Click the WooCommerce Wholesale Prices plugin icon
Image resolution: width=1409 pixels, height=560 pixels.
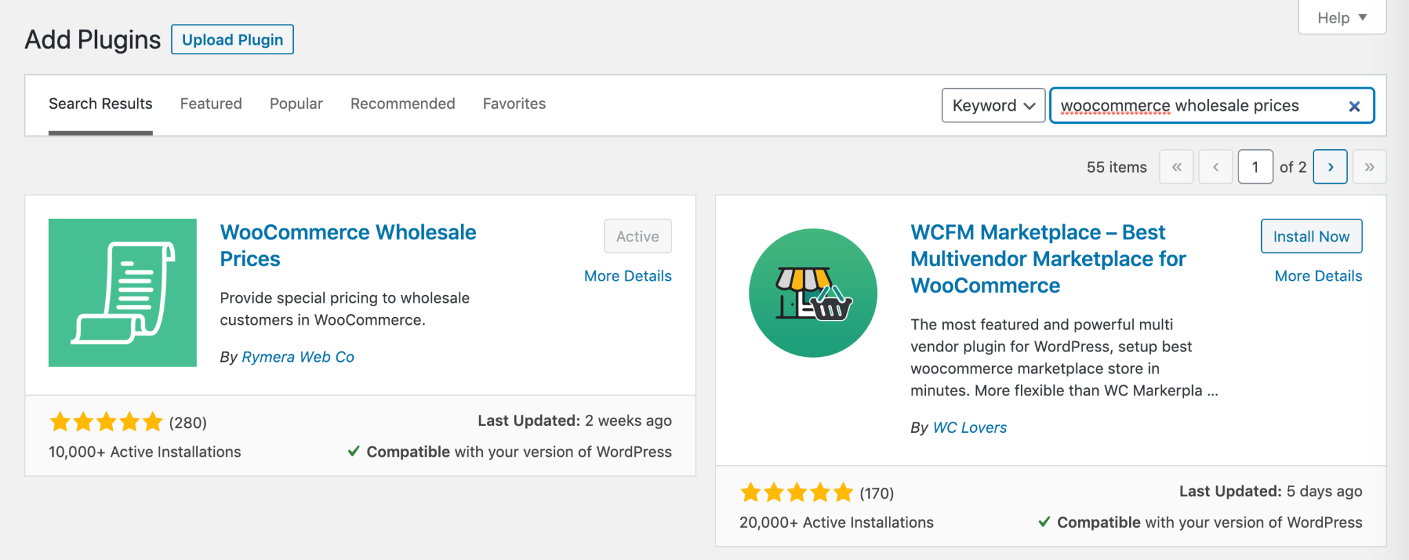(x=122, y=292)
